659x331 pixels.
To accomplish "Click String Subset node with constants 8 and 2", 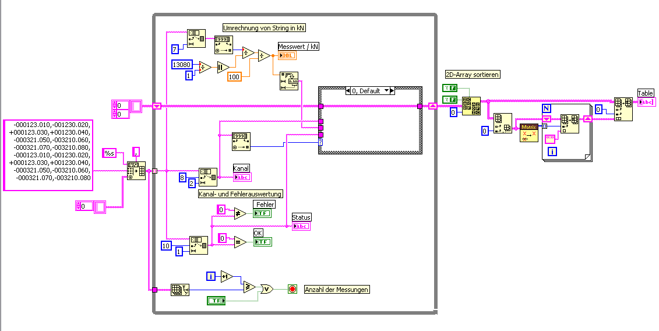I will point(208,177).
